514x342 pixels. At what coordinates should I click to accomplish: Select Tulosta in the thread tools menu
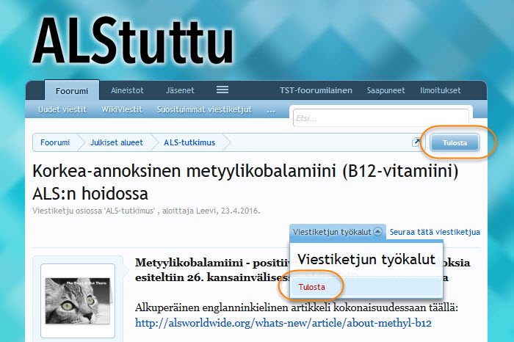[311, 287]
